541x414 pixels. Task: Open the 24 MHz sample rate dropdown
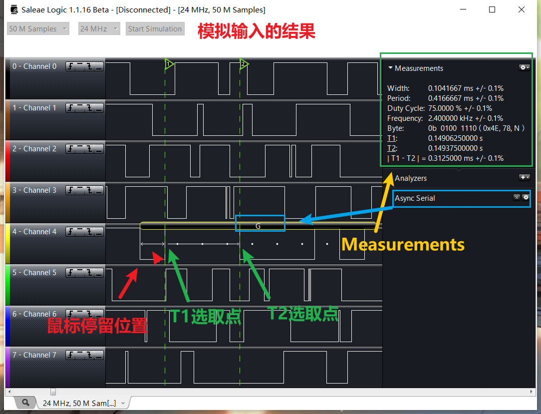(x=99, y=28)
